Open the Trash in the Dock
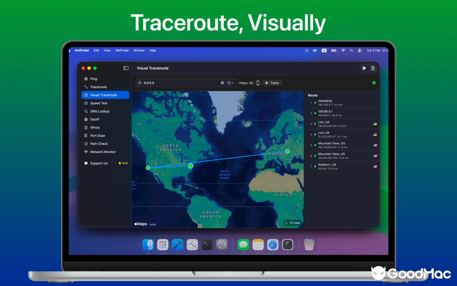457x286 pixels. [x=309, y=245]
